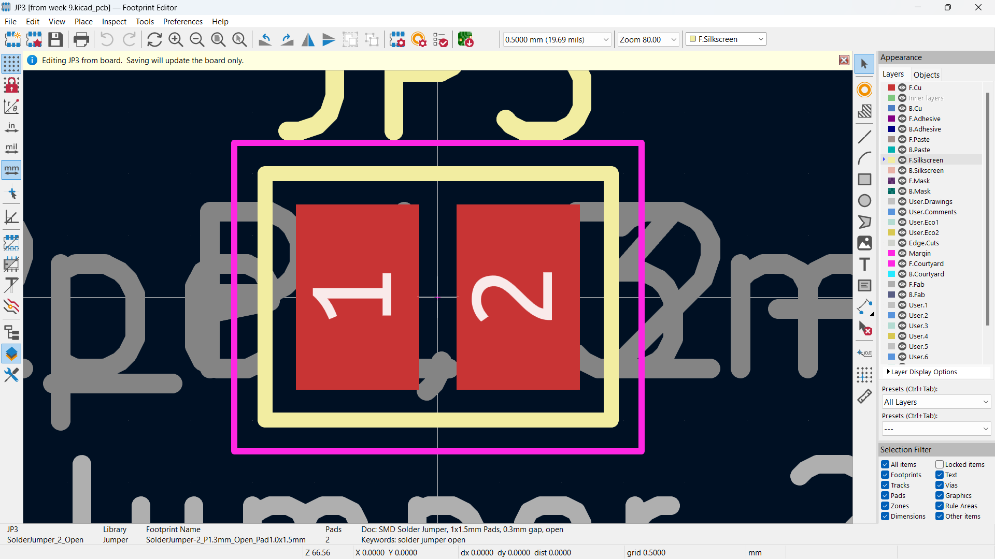The image size is (995, 559).
Task: Close the yellow info bar
Action: (844, 61)
